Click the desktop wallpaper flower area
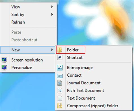Image resolution: width=134 pixels, height=111 pixels. tap(95, 22)
